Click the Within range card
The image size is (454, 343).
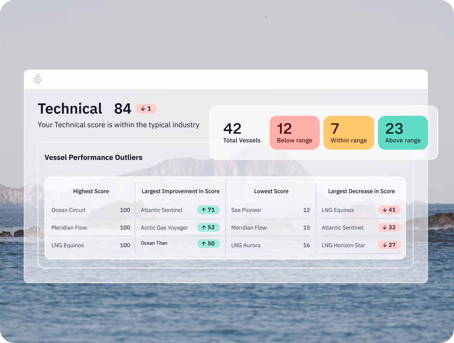point(349,133)
